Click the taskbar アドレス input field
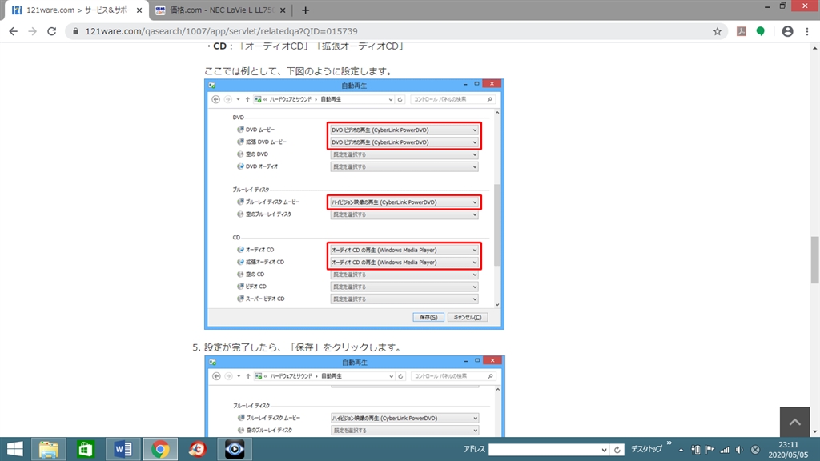 pyautogui.click(x=544, y=450)
